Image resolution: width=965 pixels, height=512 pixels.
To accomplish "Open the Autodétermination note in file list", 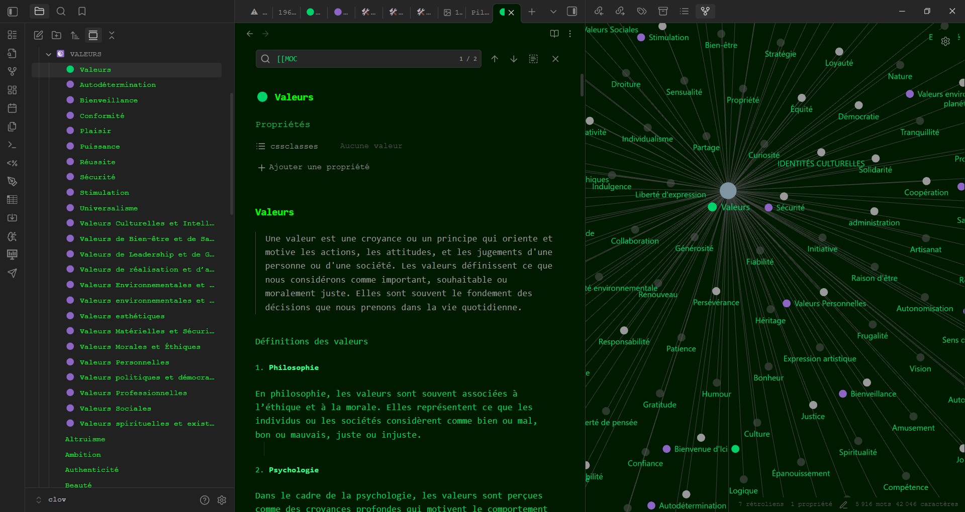I will 118,85.
